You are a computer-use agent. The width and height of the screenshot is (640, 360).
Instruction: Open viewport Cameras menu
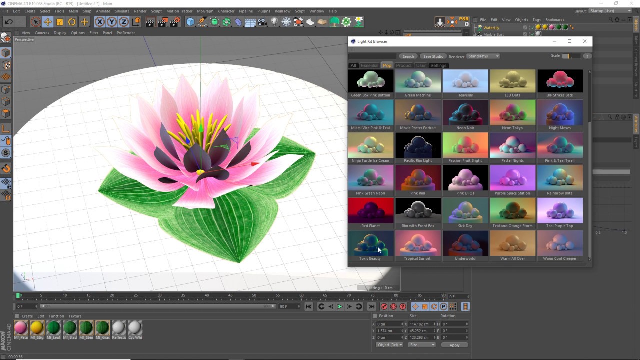(42, 33)
